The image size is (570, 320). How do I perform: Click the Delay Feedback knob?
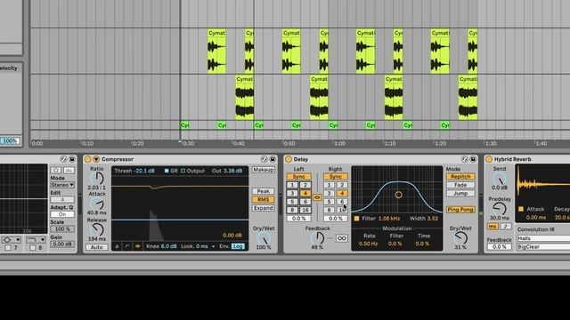pos(317,238)
